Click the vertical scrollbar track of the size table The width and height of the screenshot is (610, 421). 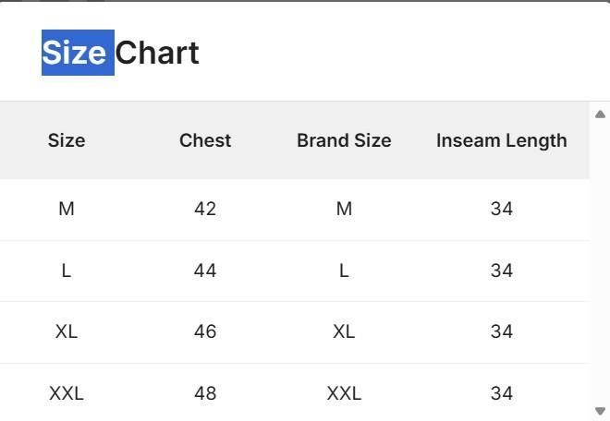tap(600, 263)
